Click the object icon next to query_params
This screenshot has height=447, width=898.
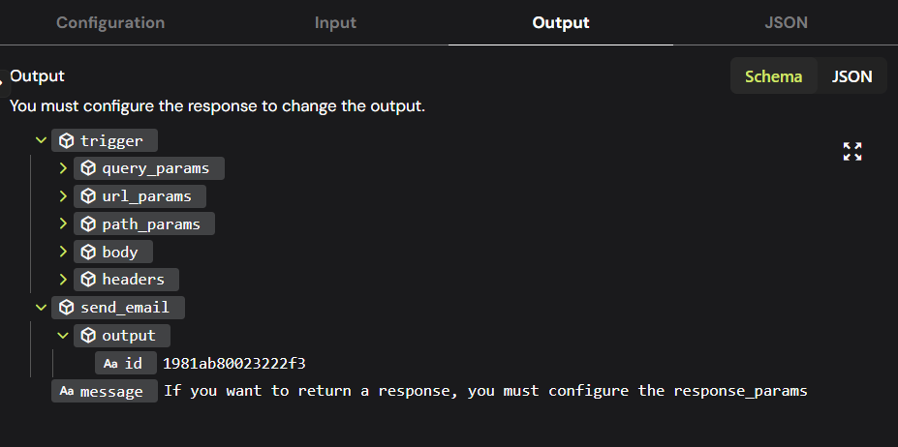88,168
